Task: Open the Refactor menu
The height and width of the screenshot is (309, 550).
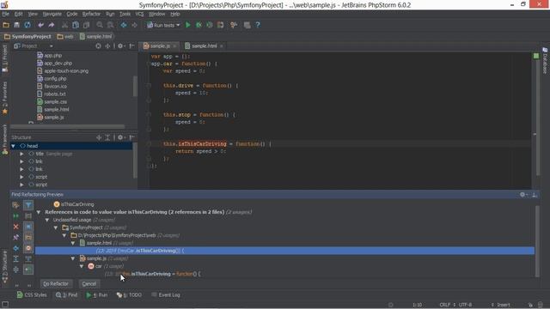Action: (91, 14)
